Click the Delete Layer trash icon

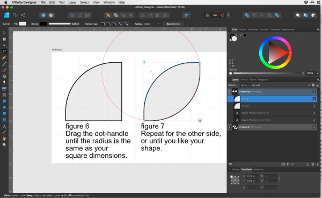click(318, 164)
